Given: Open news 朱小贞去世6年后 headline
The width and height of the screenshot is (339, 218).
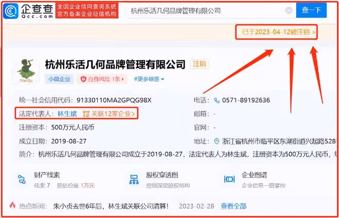Looking at the screenshot, I should pyautogui.click(x=111, y=206).
